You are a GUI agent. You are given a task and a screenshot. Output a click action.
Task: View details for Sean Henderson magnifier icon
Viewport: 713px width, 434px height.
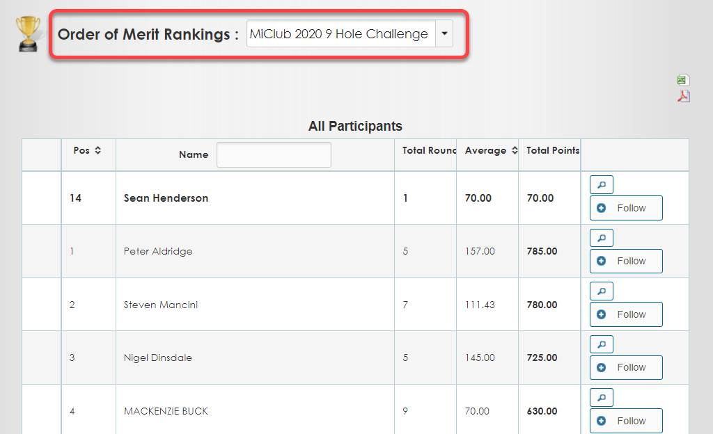pyautogui.click(x=601, y=185)
